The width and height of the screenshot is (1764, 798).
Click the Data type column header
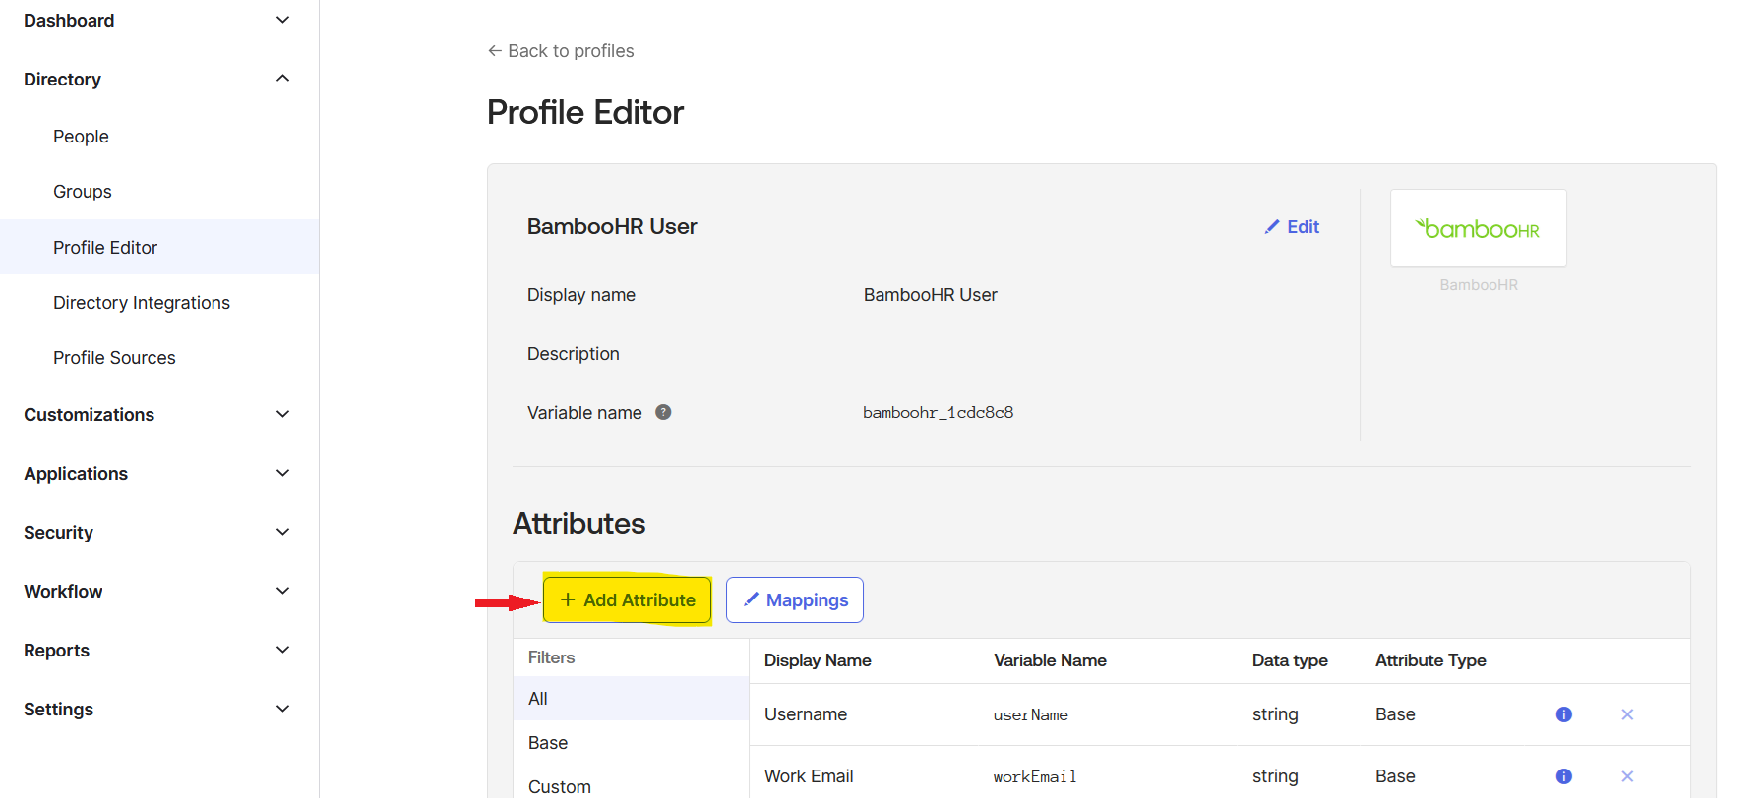(x=1290, y=660)
